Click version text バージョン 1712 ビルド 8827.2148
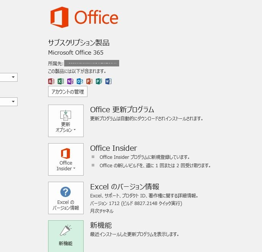 coord(136,204)
